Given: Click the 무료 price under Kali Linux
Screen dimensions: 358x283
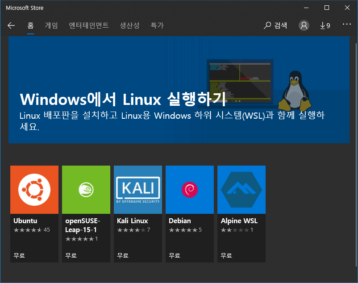Looking at the screenshot, I should [x=123, y=255].
